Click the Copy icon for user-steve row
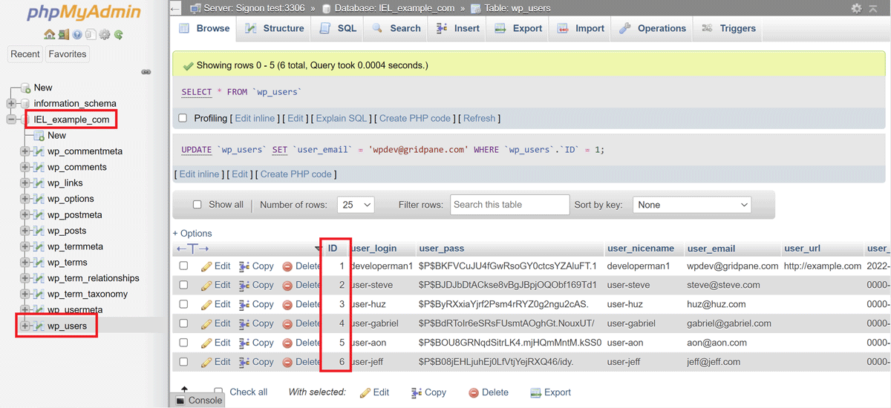The height and width of the screenshot is (408, 891). coord(244,285)
